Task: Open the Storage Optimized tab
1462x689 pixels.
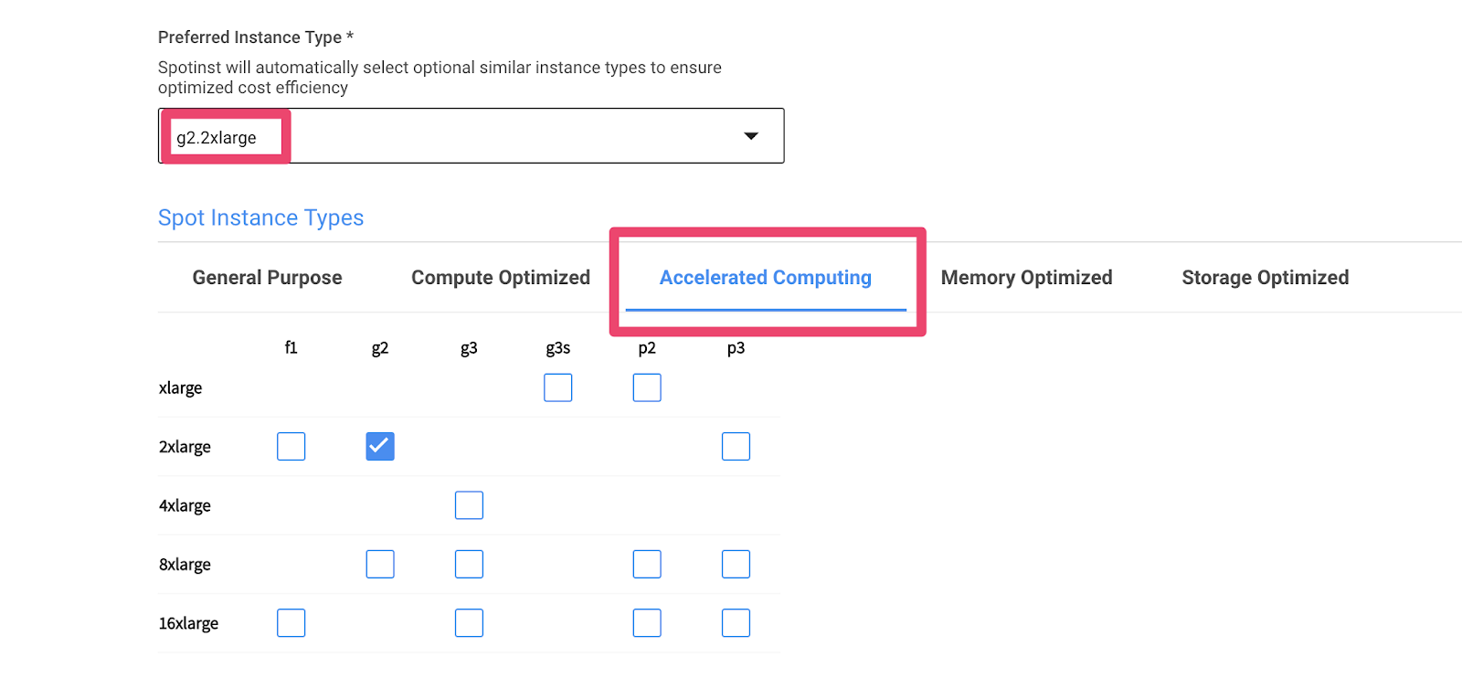Action: coord(1266,278)
